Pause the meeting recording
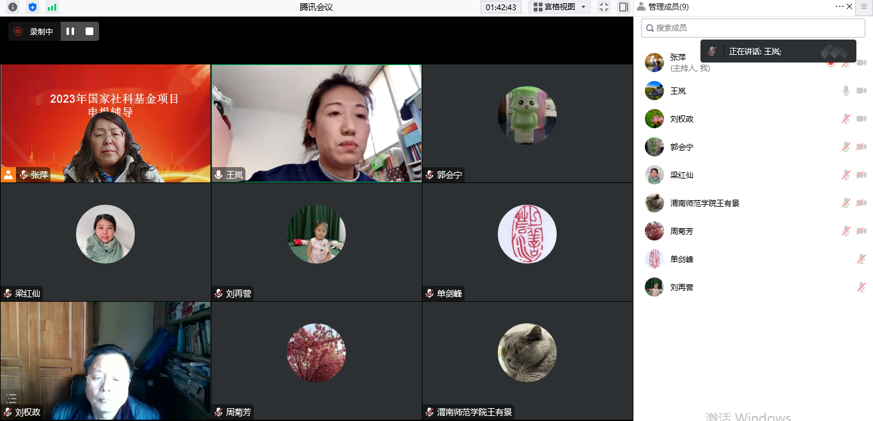 pyautogui.click(x=70, y=31)
